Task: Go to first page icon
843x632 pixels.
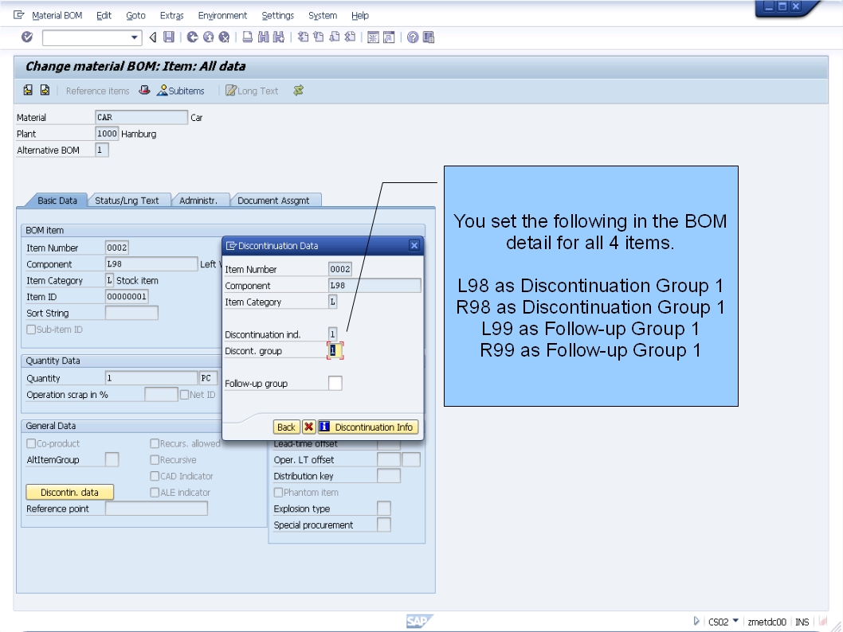Action: coord(304,37)
